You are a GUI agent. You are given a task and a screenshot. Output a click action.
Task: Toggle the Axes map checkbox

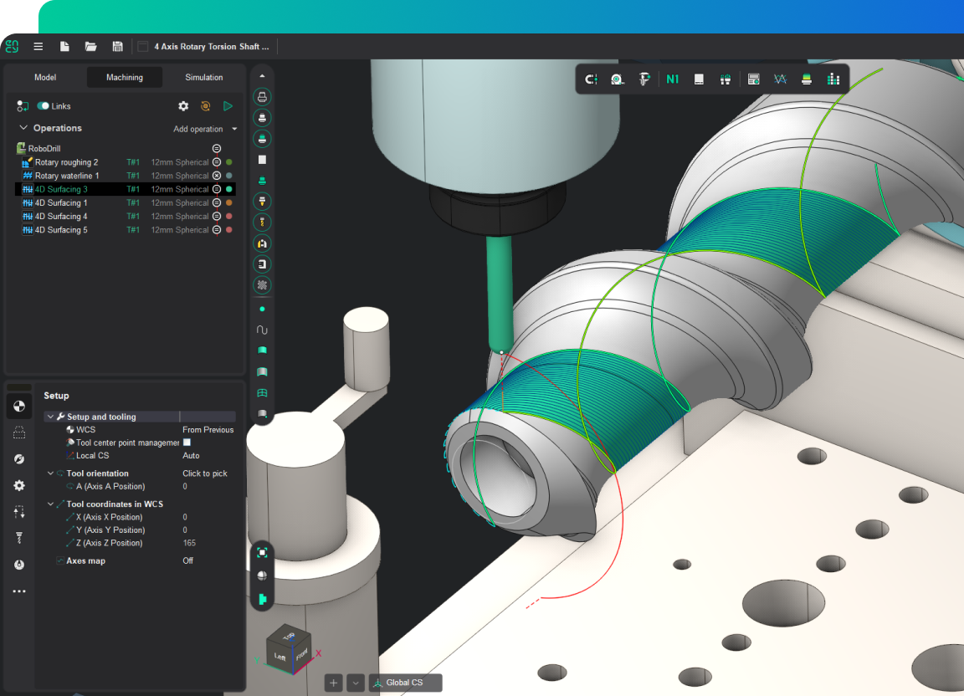pyautogui.click(x=59, y=560)
